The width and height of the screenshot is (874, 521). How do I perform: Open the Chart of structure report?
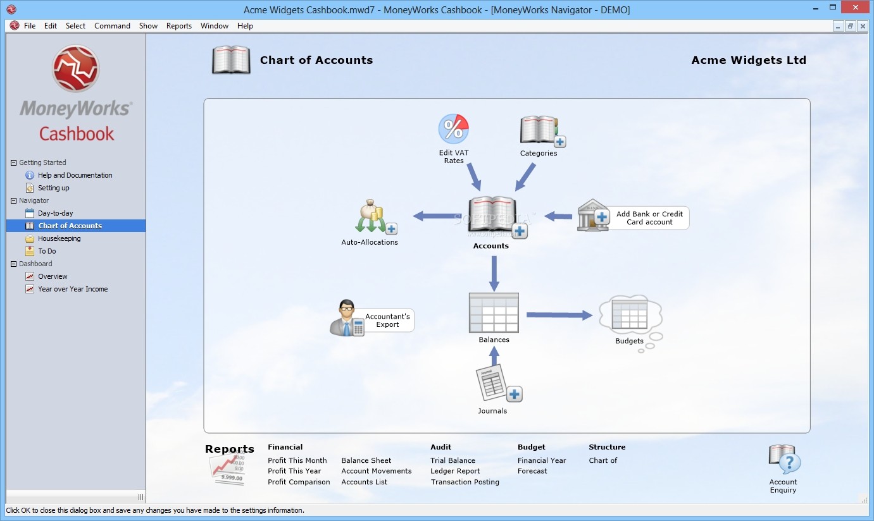tap(603, 460)
